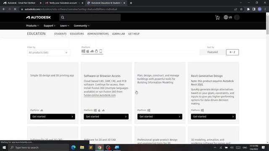
Task: Stop page loading with X button
Action: [x=15, y=9]
